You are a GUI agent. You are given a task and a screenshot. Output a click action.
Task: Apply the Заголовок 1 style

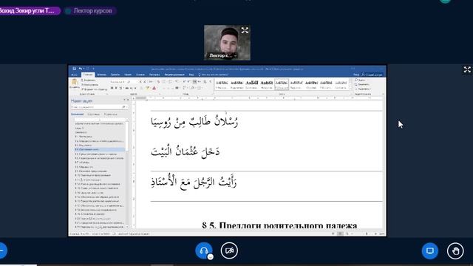251,84
